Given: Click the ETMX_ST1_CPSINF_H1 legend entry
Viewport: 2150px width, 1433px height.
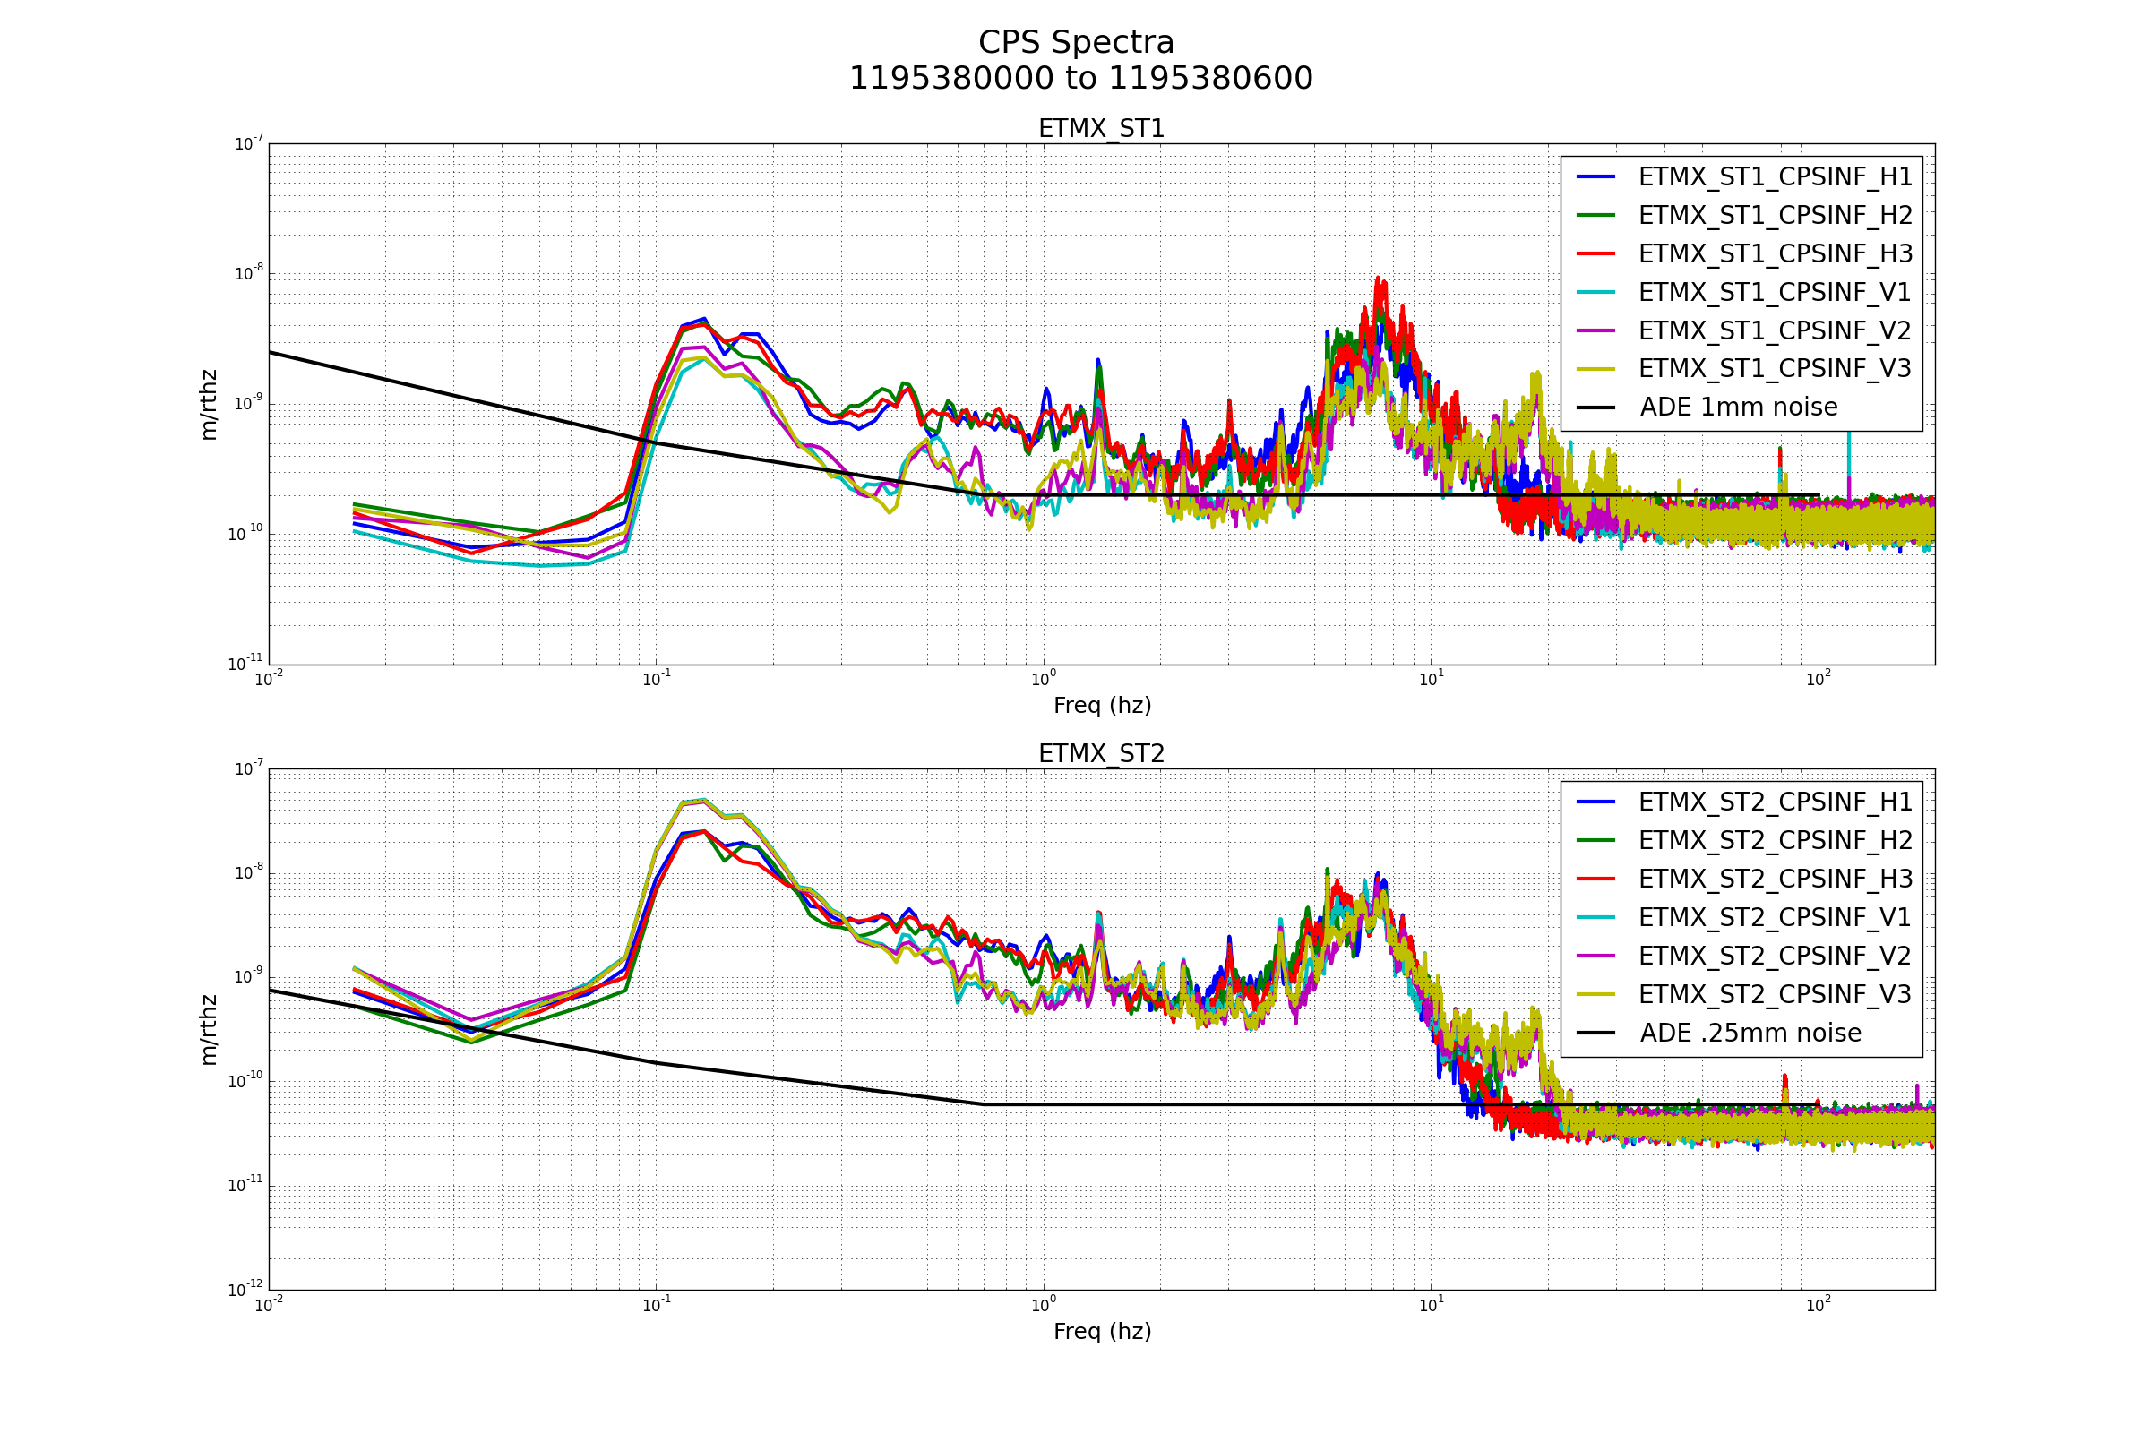Looking at the screenshot, I should (1775, 176).
